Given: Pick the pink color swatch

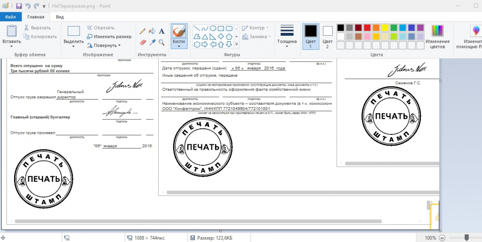Looking at the screenshot, I should (367, 37).
